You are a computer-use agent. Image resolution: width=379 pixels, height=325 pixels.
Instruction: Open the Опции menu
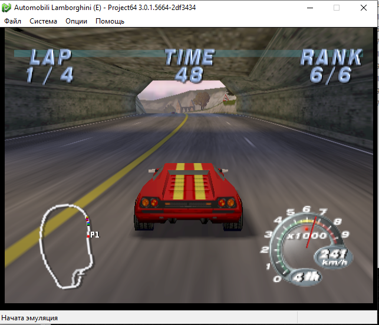[76, 21]
